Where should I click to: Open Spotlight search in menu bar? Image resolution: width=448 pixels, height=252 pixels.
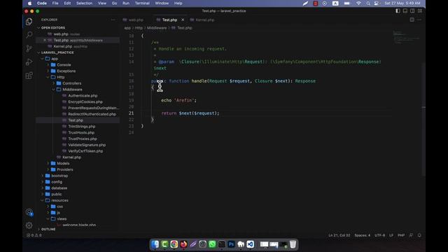pos(368,3)
